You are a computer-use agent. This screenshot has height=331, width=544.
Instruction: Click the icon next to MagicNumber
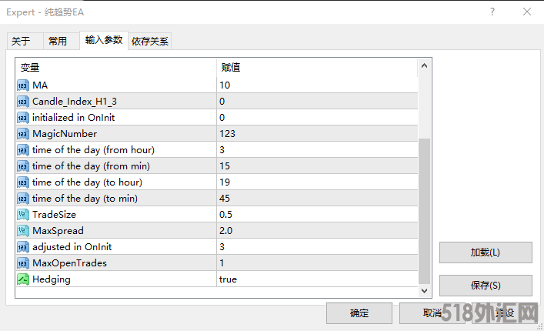pos(22,134)
